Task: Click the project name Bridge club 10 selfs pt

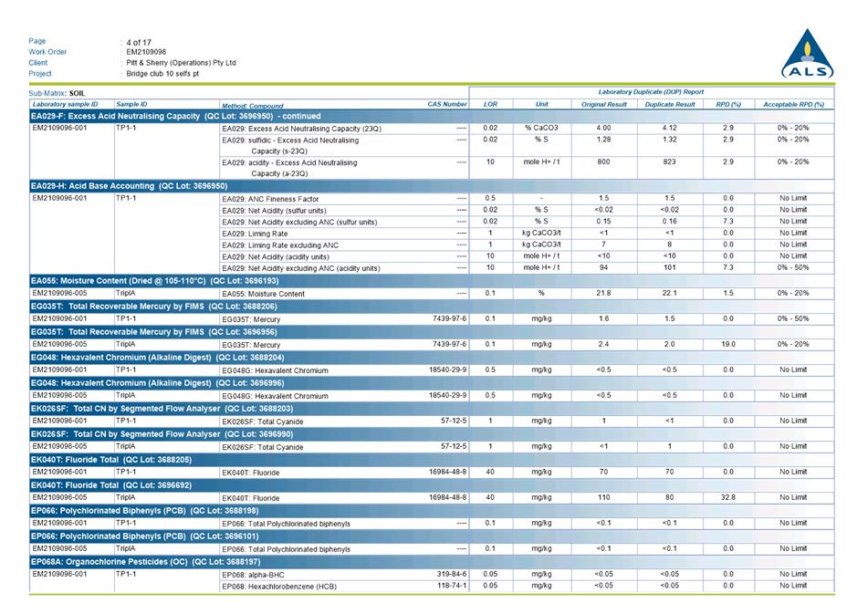Action: click(162, 74)
